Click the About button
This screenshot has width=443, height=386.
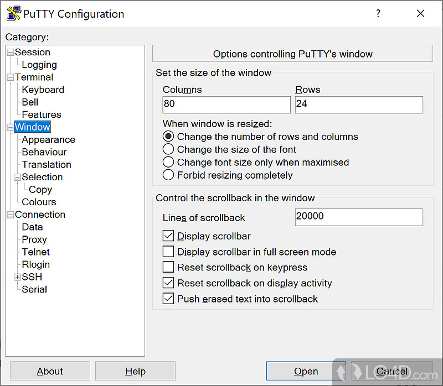pyautogui.click(x=50, y=371)
